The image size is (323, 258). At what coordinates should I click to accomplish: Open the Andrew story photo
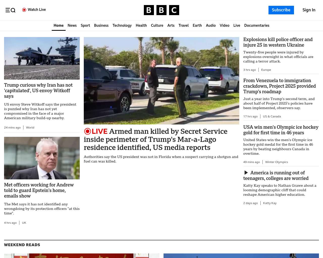42,158
